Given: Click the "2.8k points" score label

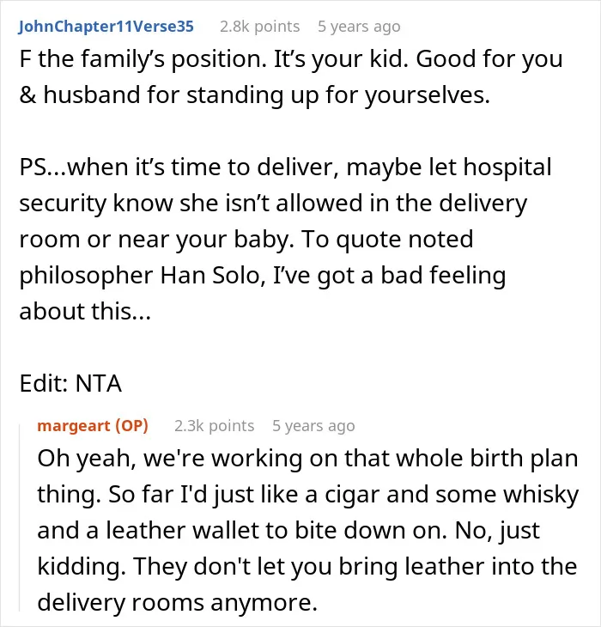Looking at the screenshot, I should 260,27.
